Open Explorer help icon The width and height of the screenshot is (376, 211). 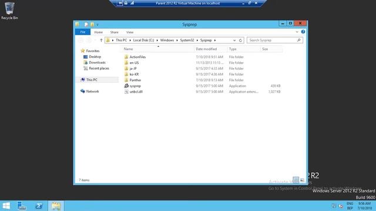303,32
